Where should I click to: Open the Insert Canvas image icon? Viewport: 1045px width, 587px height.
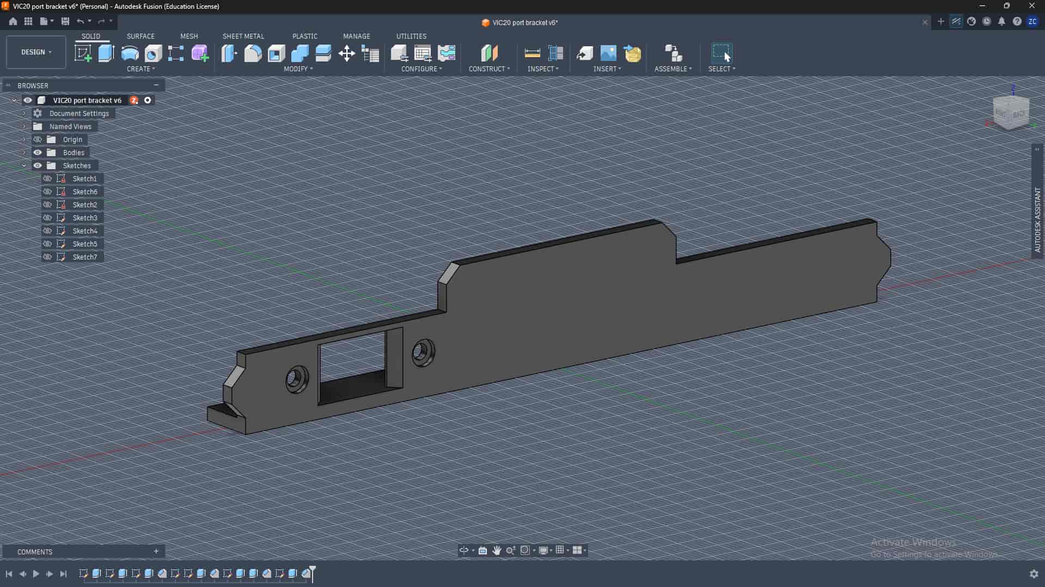coord(608,53)
